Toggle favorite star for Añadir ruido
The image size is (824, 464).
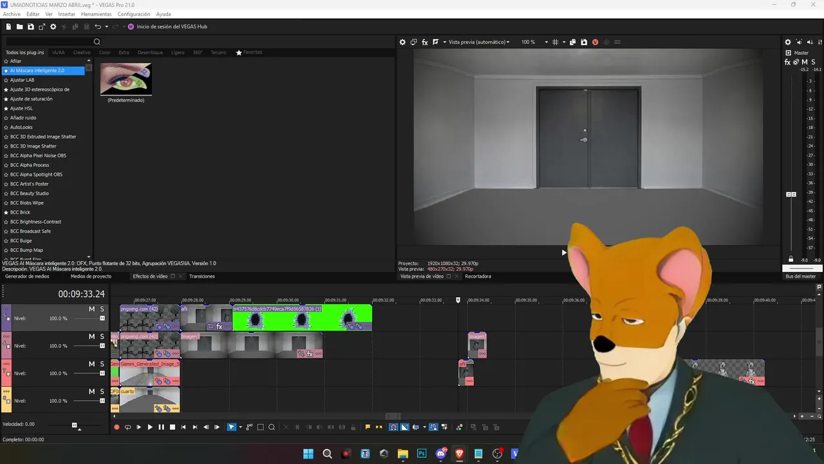pos(6,118)
